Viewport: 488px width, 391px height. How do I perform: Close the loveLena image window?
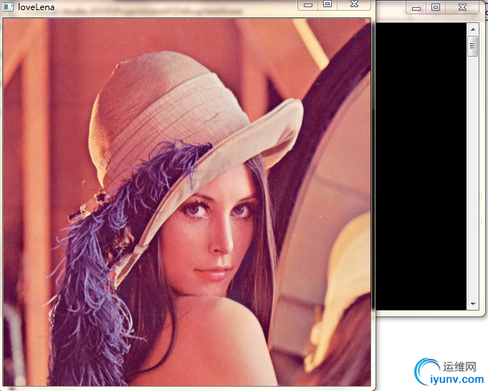tap(354, 4)
